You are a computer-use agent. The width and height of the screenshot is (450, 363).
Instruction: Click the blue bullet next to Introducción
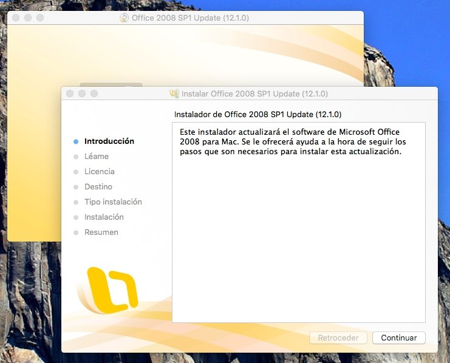pyautogui.click(x=76, y=141)
